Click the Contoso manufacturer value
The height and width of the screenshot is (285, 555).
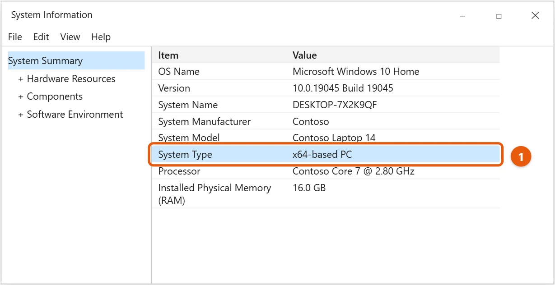point(311,121)
